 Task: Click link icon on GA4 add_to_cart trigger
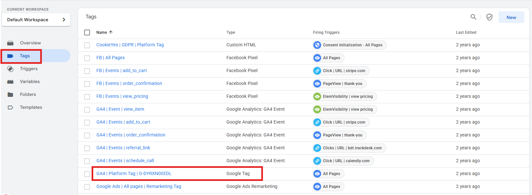coord(317,122)
